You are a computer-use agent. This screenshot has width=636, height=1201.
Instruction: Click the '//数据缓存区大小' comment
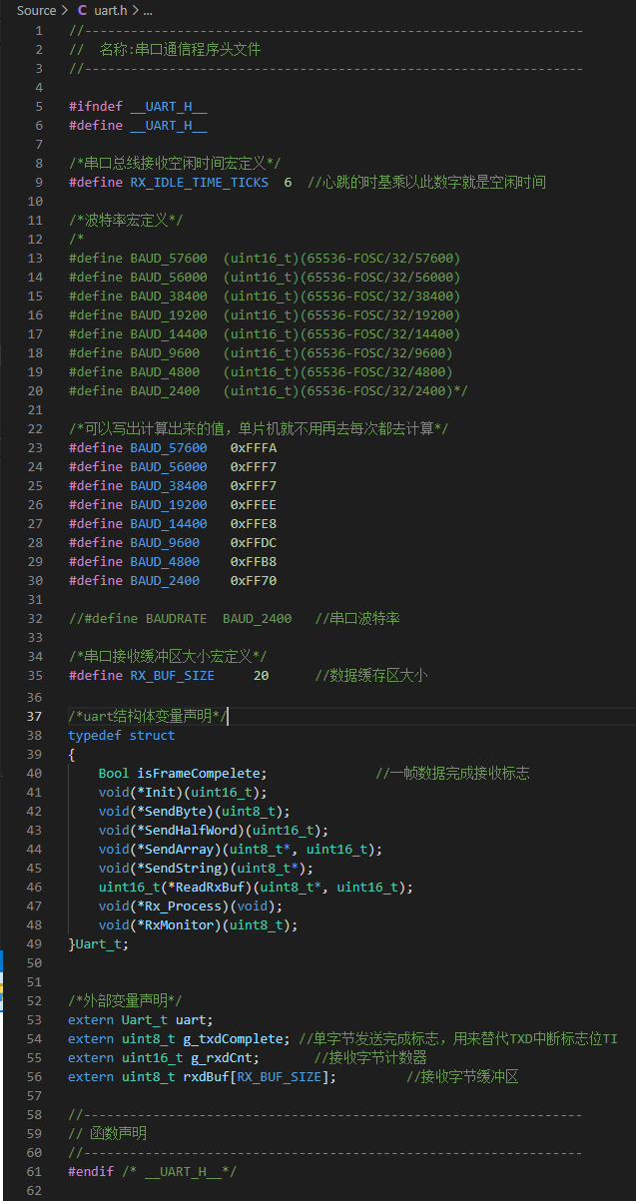pyautogui.click(x=370, y=675)
